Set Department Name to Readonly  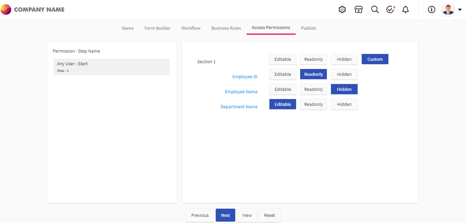point(314,104)
